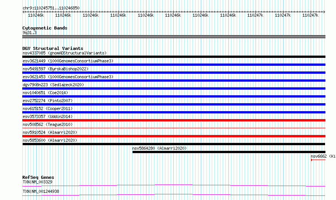Select the black bar under nsv5853600
336x200 pixels.
pos(174,144)
